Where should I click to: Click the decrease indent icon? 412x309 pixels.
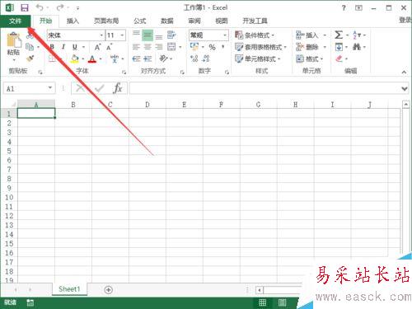click(x=136, y=59)
